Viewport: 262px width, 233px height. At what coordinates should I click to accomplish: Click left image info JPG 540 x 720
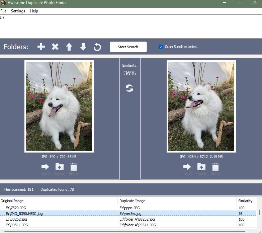[x=59, y=157]
